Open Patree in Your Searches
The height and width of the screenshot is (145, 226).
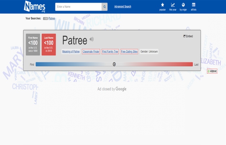click(x=52, y=18)
